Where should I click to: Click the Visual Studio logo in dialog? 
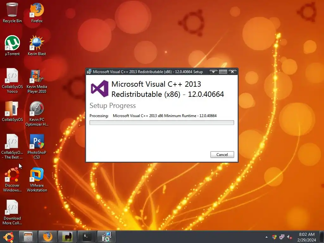100,89
